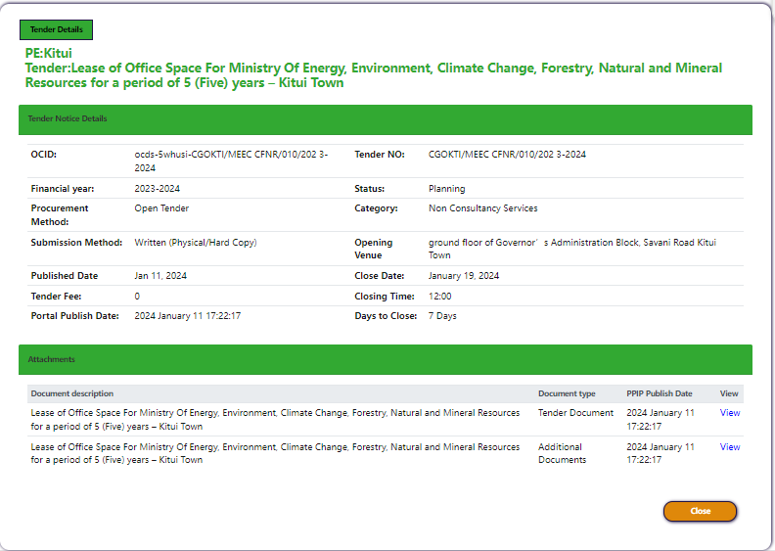Open View link for Additional Documents attachment

[730, 446]
